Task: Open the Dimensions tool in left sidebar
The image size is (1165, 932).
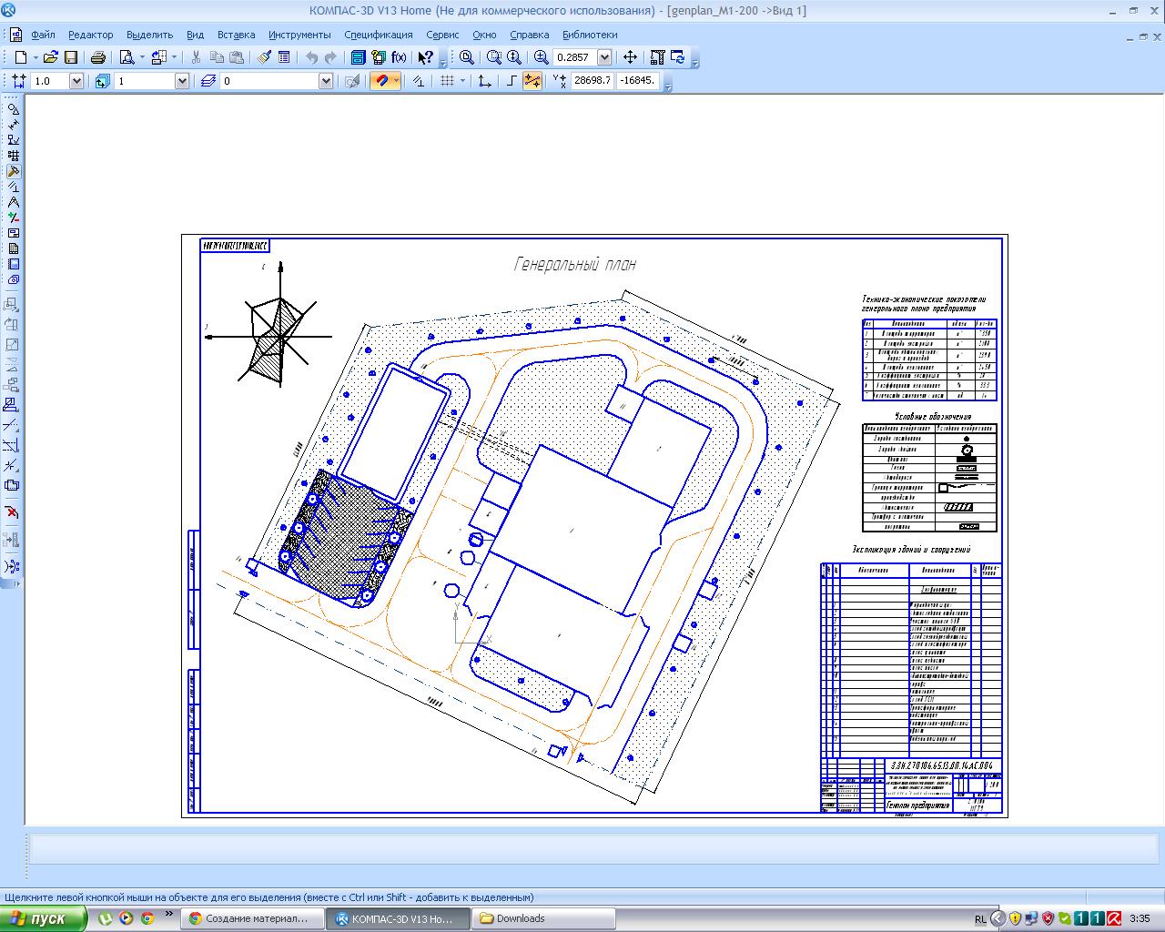Action: coord(13,125)
